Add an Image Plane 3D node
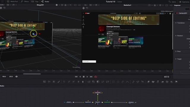The width and height of the screenshot is (190, 107). click(x=148, y=82)
